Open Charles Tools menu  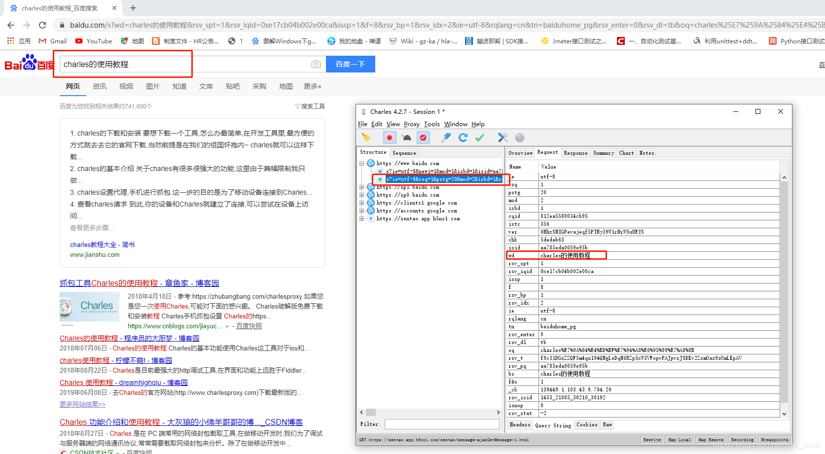coord(431,124)
